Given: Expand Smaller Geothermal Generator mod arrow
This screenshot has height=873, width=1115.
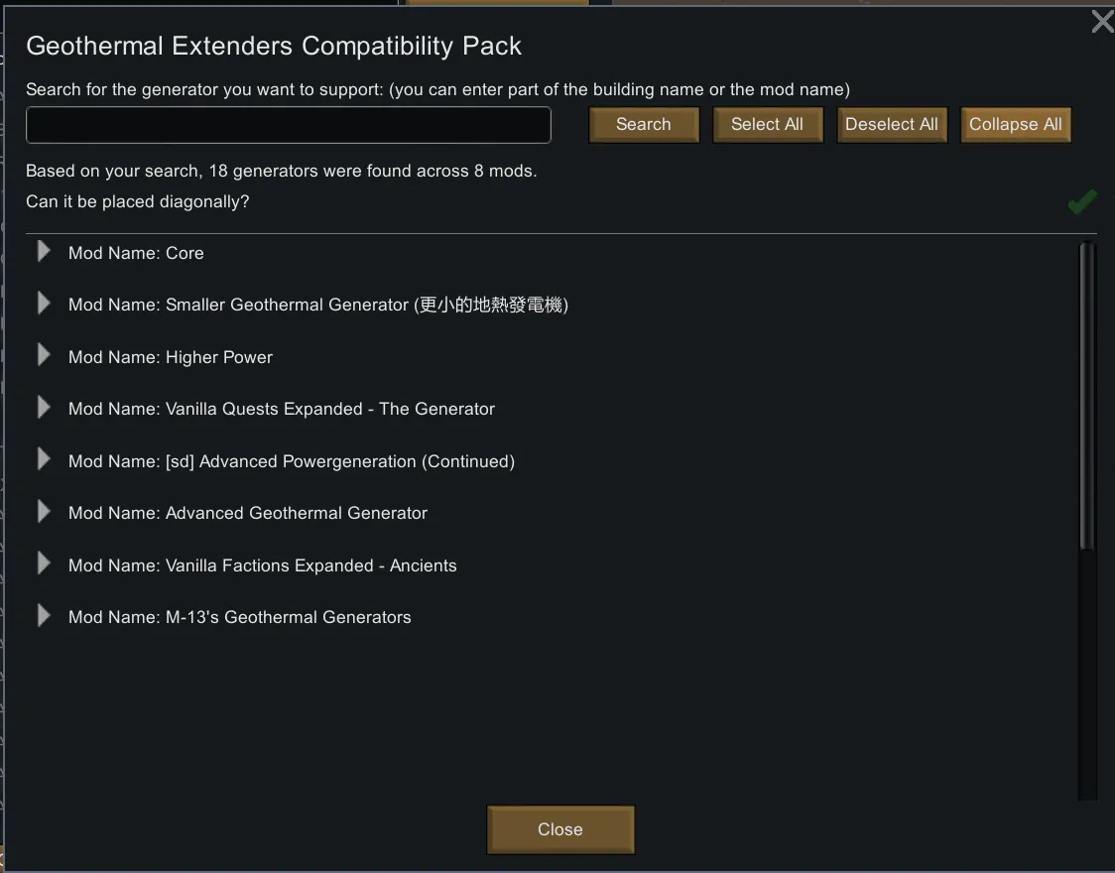Looking at the screenshot, I should pos(44,304).
